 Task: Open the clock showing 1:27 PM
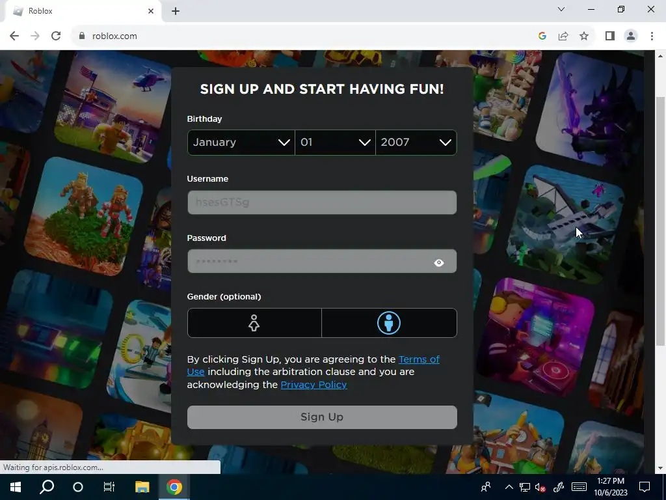coord(610,487)
